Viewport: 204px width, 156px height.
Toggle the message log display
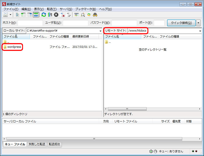(x=17, y=15)
